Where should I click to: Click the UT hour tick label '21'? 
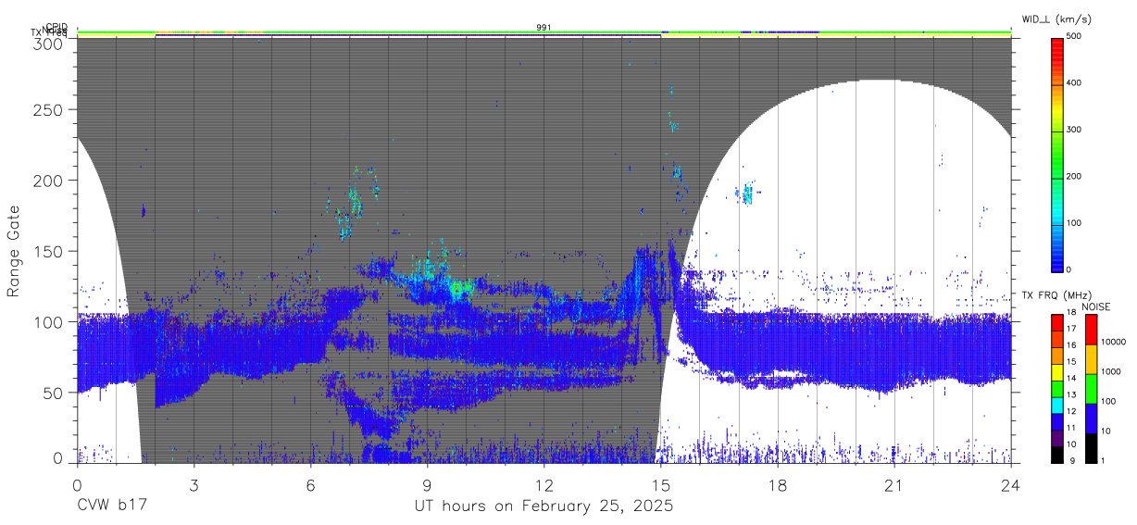tap(894, 484)
